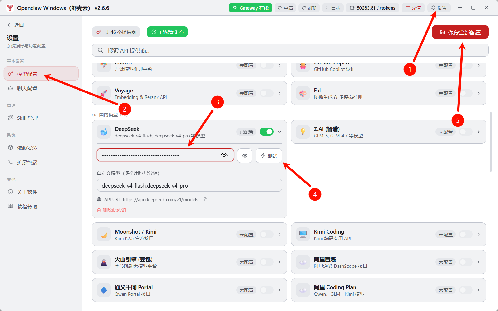Click the 共 46 个提供商 chip
Screen dimensions: 498x311
coord(116,32)
